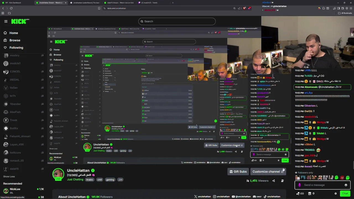Viewport: 354px width, 199px height.
Task: Open 1ibander channel in Following list
Action: pos(23,104)
